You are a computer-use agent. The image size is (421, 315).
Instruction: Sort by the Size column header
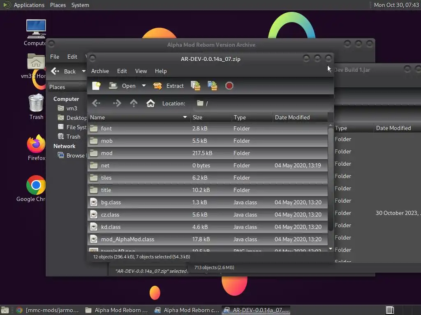(211, 117)
